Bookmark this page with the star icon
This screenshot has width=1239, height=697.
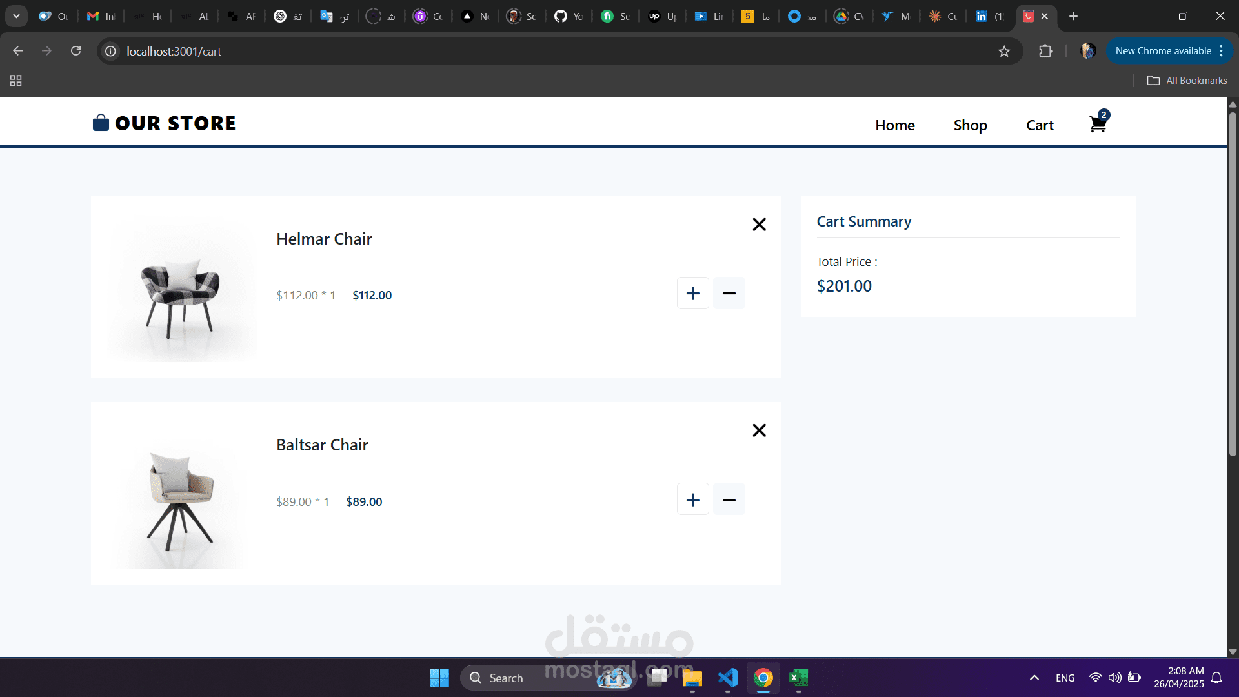(x=1004, y=52)
